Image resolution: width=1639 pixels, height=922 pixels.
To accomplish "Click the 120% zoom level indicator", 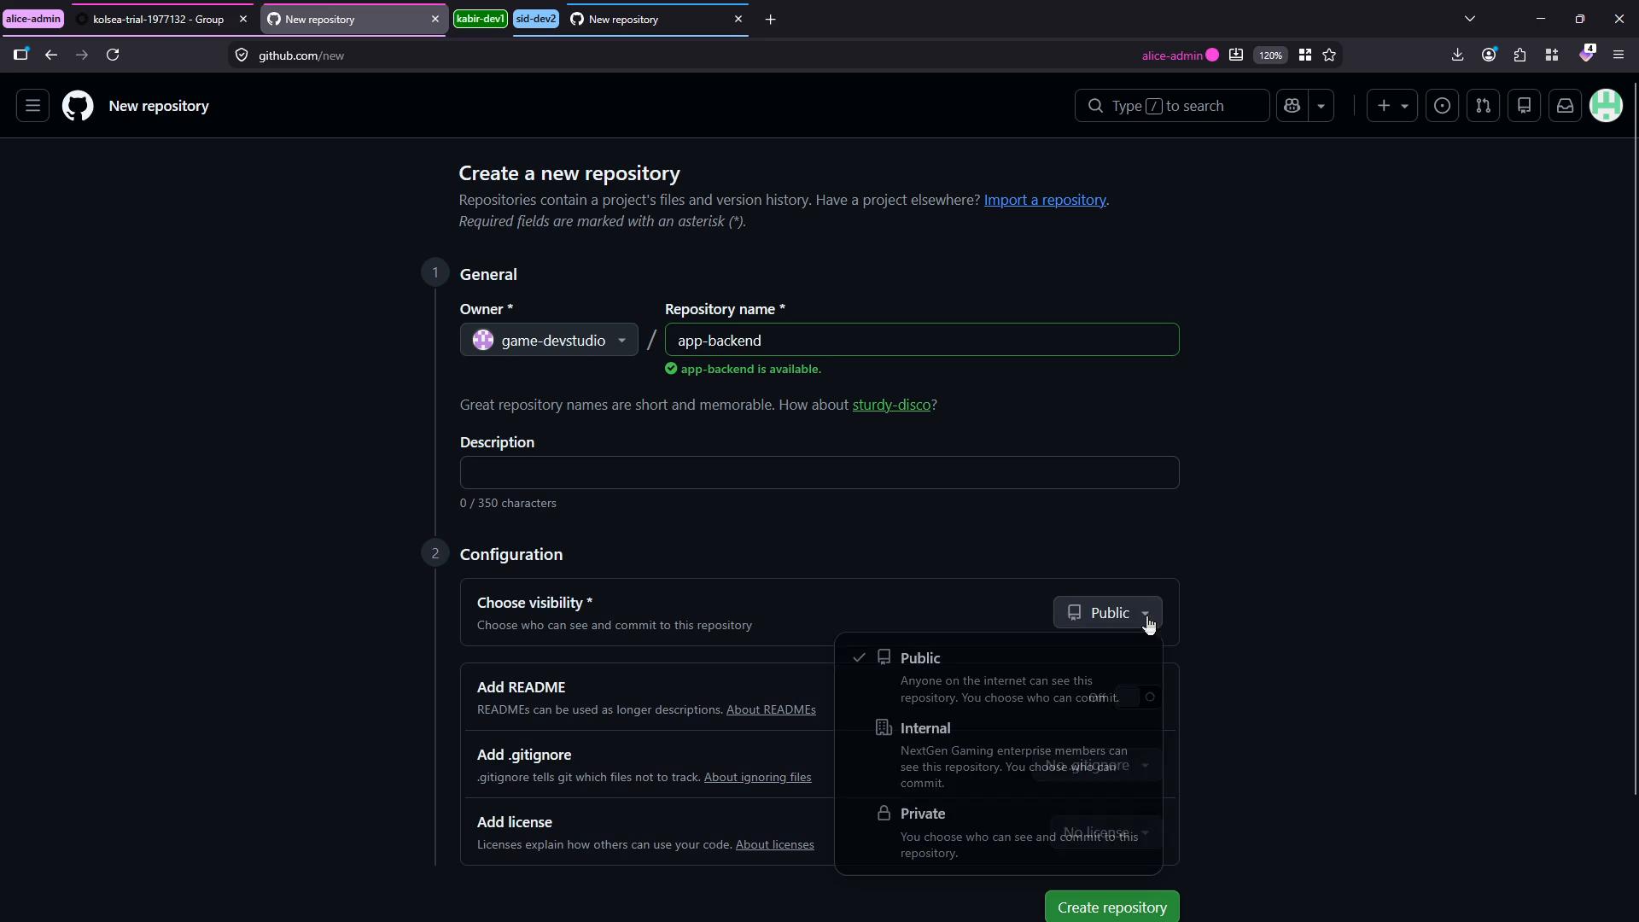I will click(x=1270, y=55).
